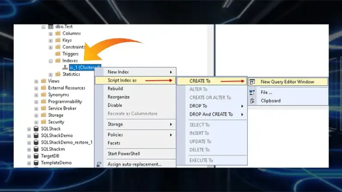Image resolution: width=342 pixels, height=192 pixels.
Task: Expand the Columns folder node
Action: (51, 34)
